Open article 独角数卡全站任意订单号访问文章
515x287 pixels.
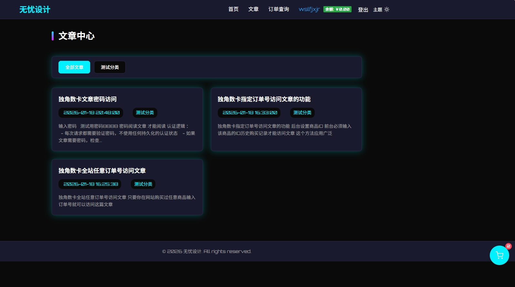pyautogui.click(x=102, y=171)
